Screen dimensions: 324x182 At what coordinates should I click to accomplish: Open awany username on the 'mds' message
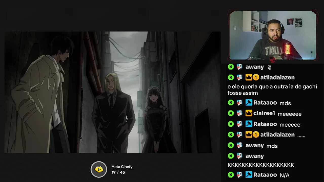point(255,146)
